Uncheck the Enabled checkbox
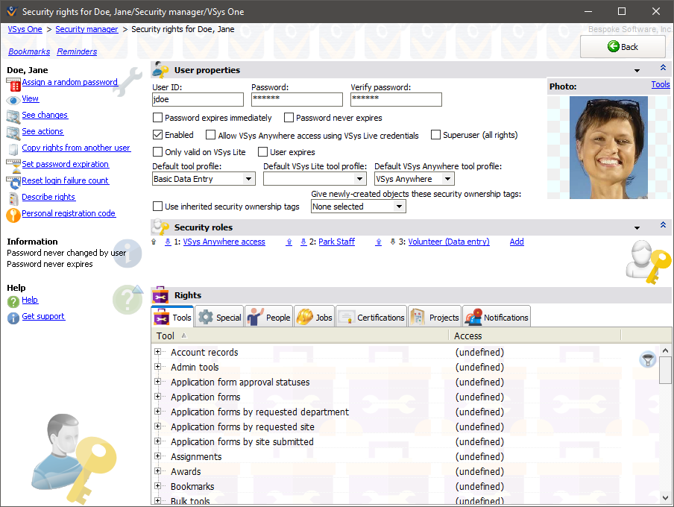Image resolution: width=674 pixels, height=507 pixels. point(157,136)
